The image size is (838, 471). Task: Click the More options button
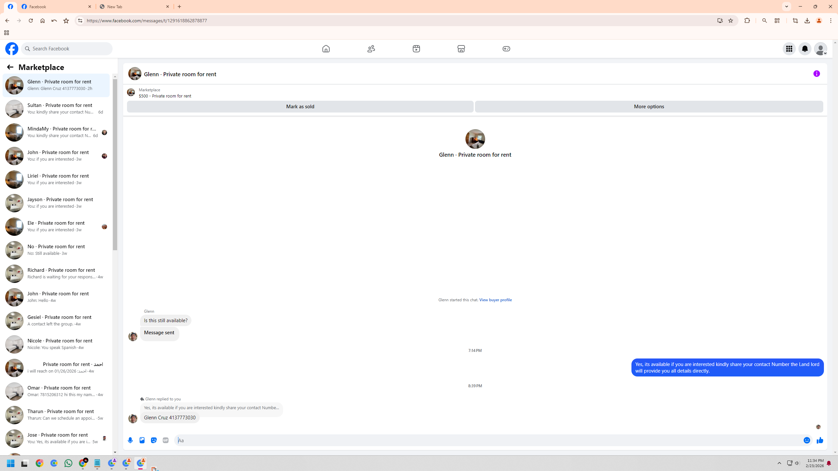(x=649, y=107)
